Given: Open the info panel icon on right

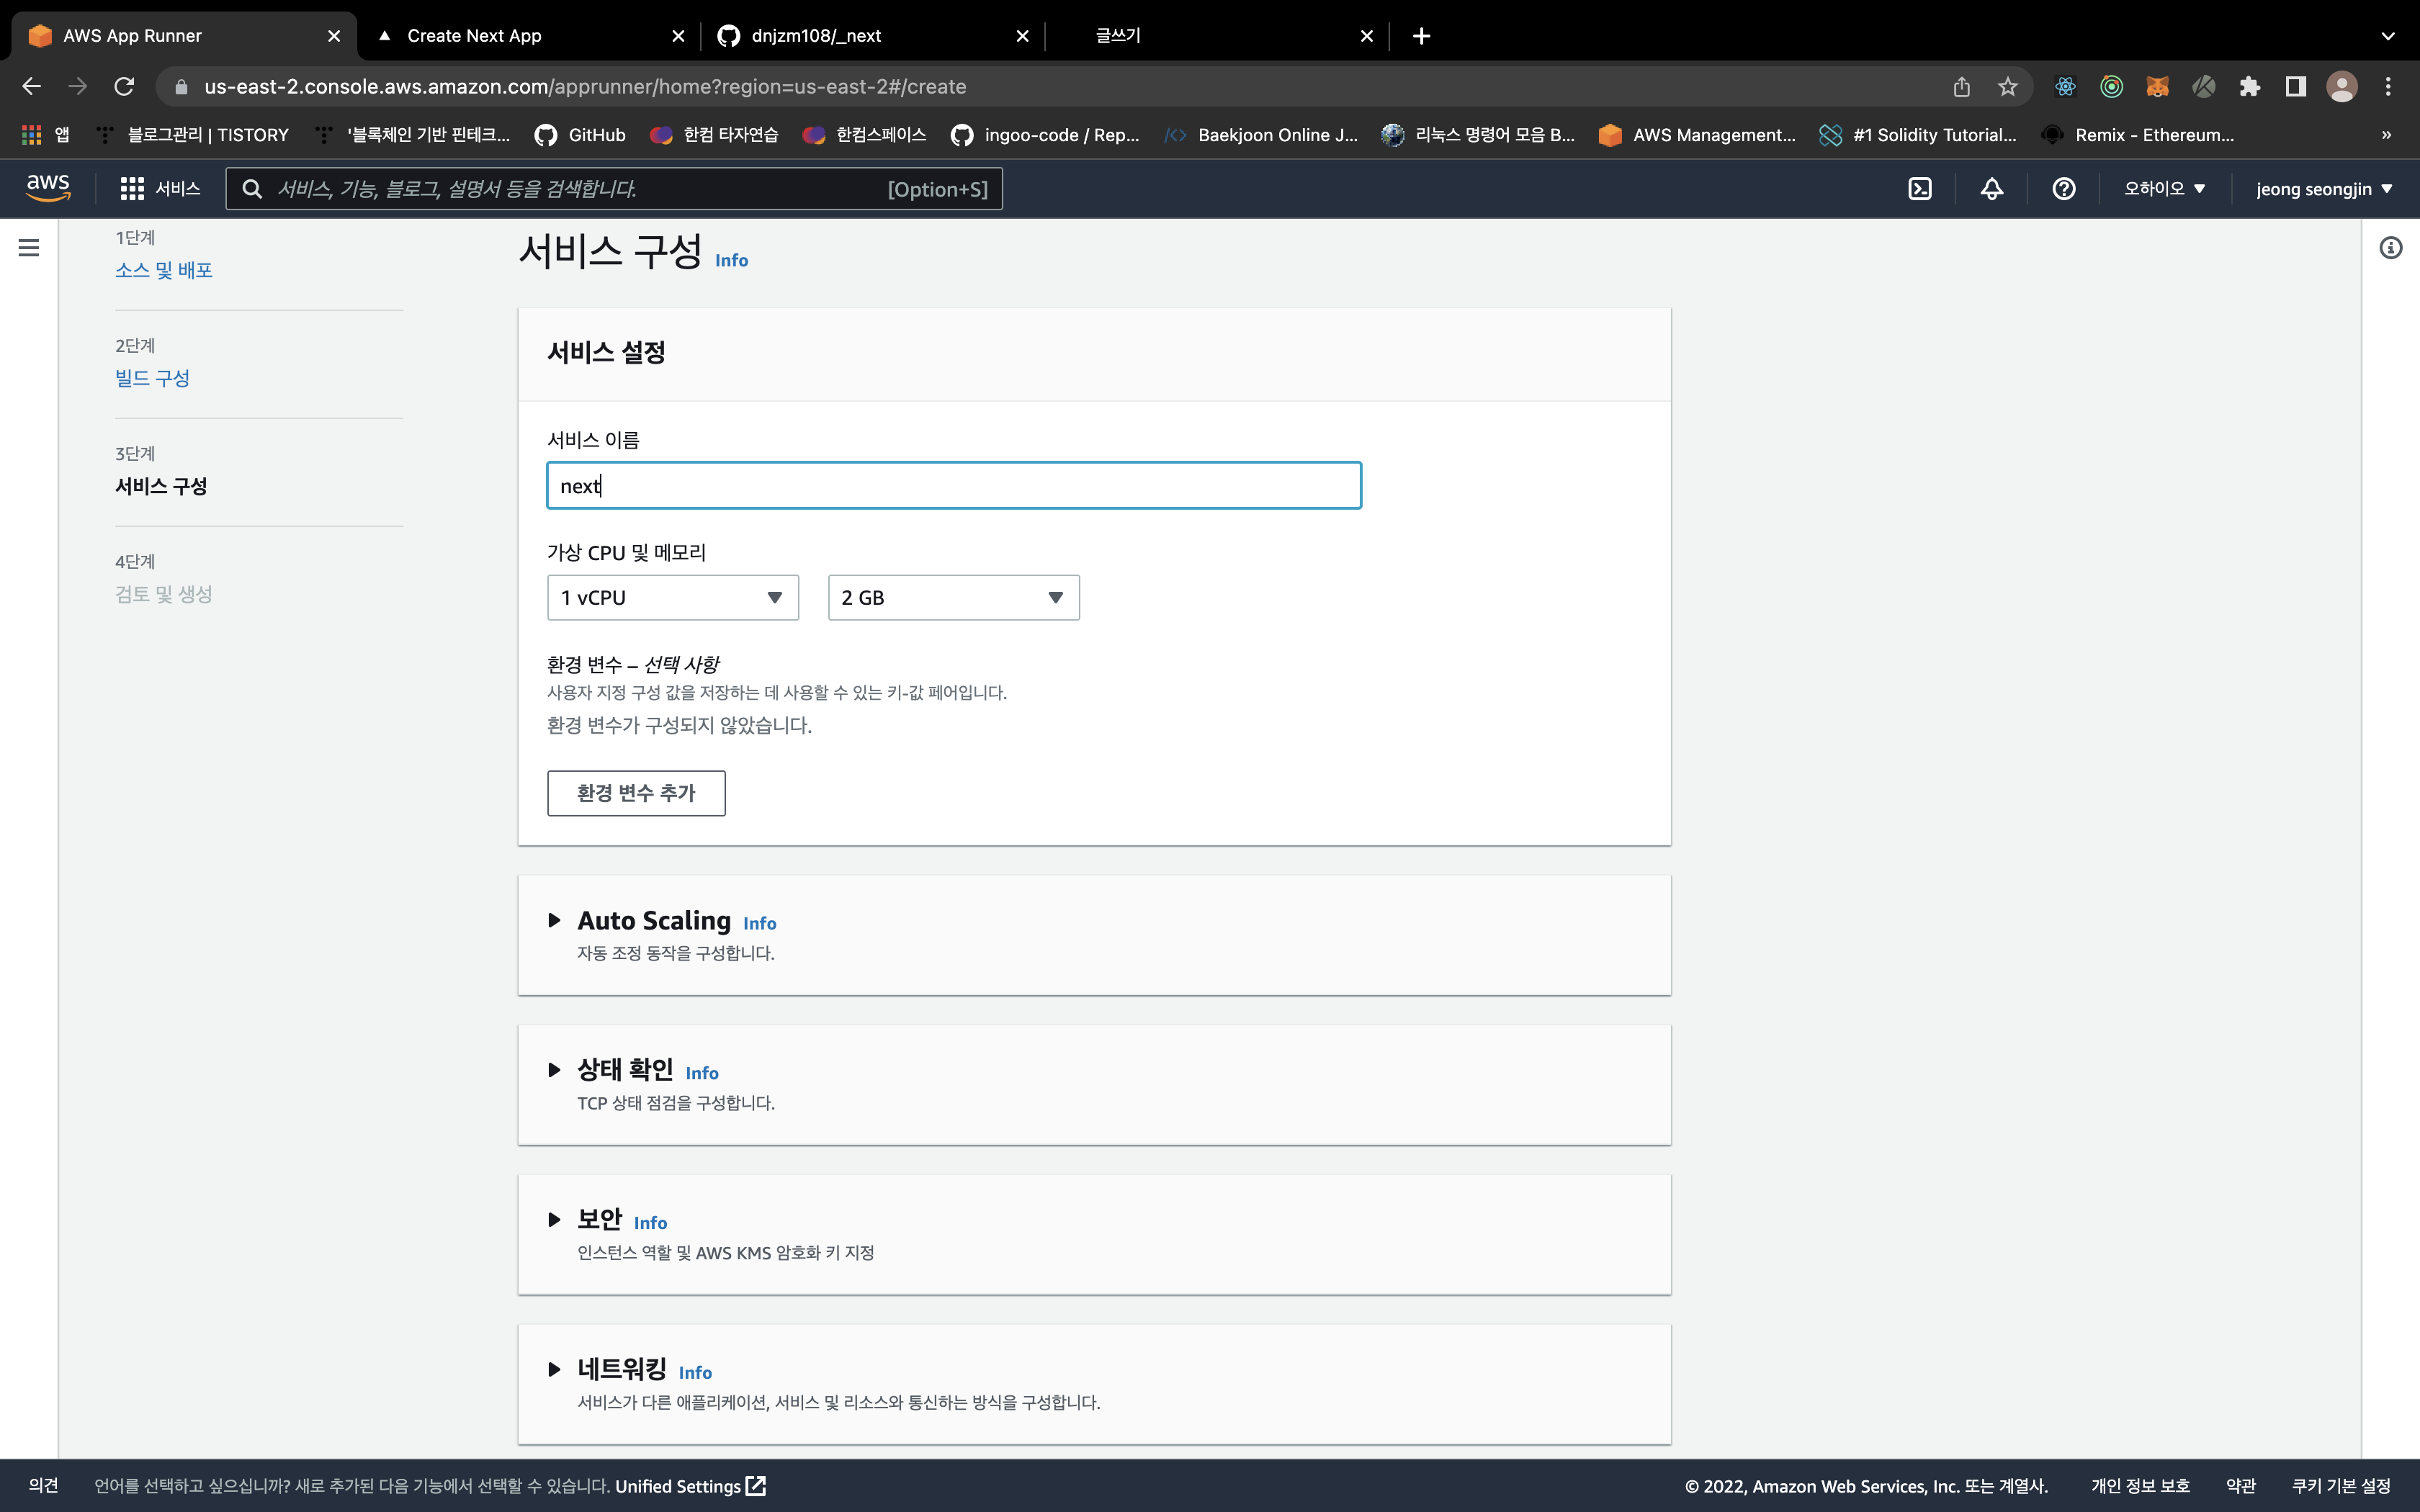Looking at the screenshot, I should coord(2390,248).
